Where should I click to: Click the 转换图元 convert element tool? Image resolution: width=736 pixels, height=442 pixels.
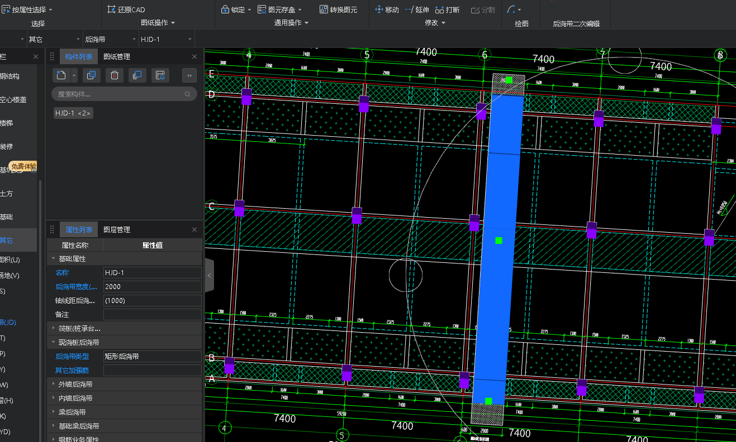point(339,9)
